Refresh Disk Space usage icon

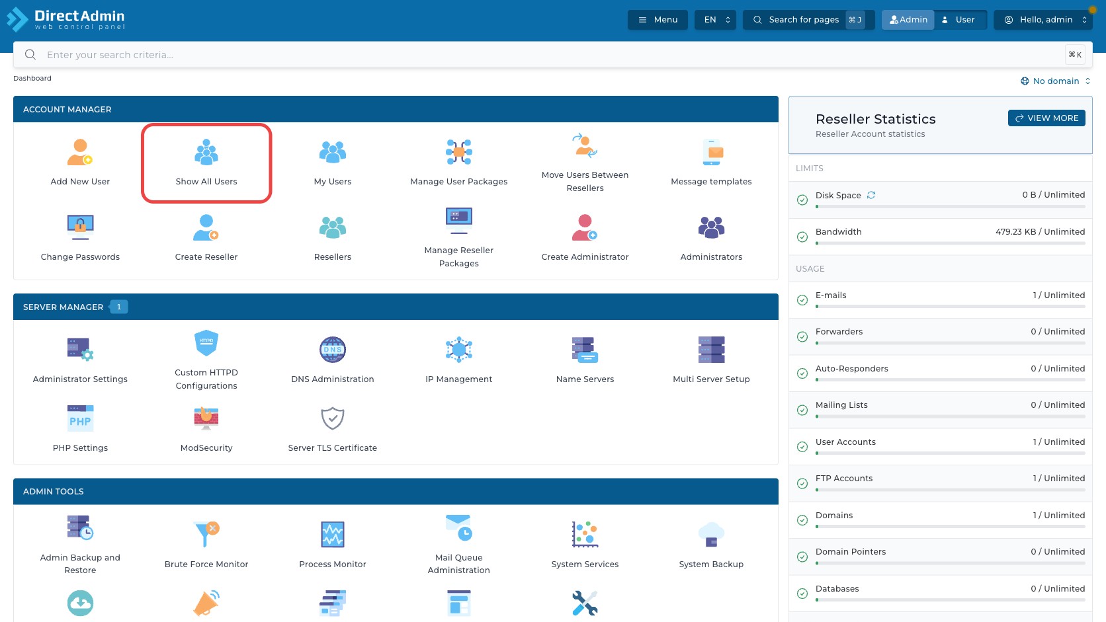(871, 195)
